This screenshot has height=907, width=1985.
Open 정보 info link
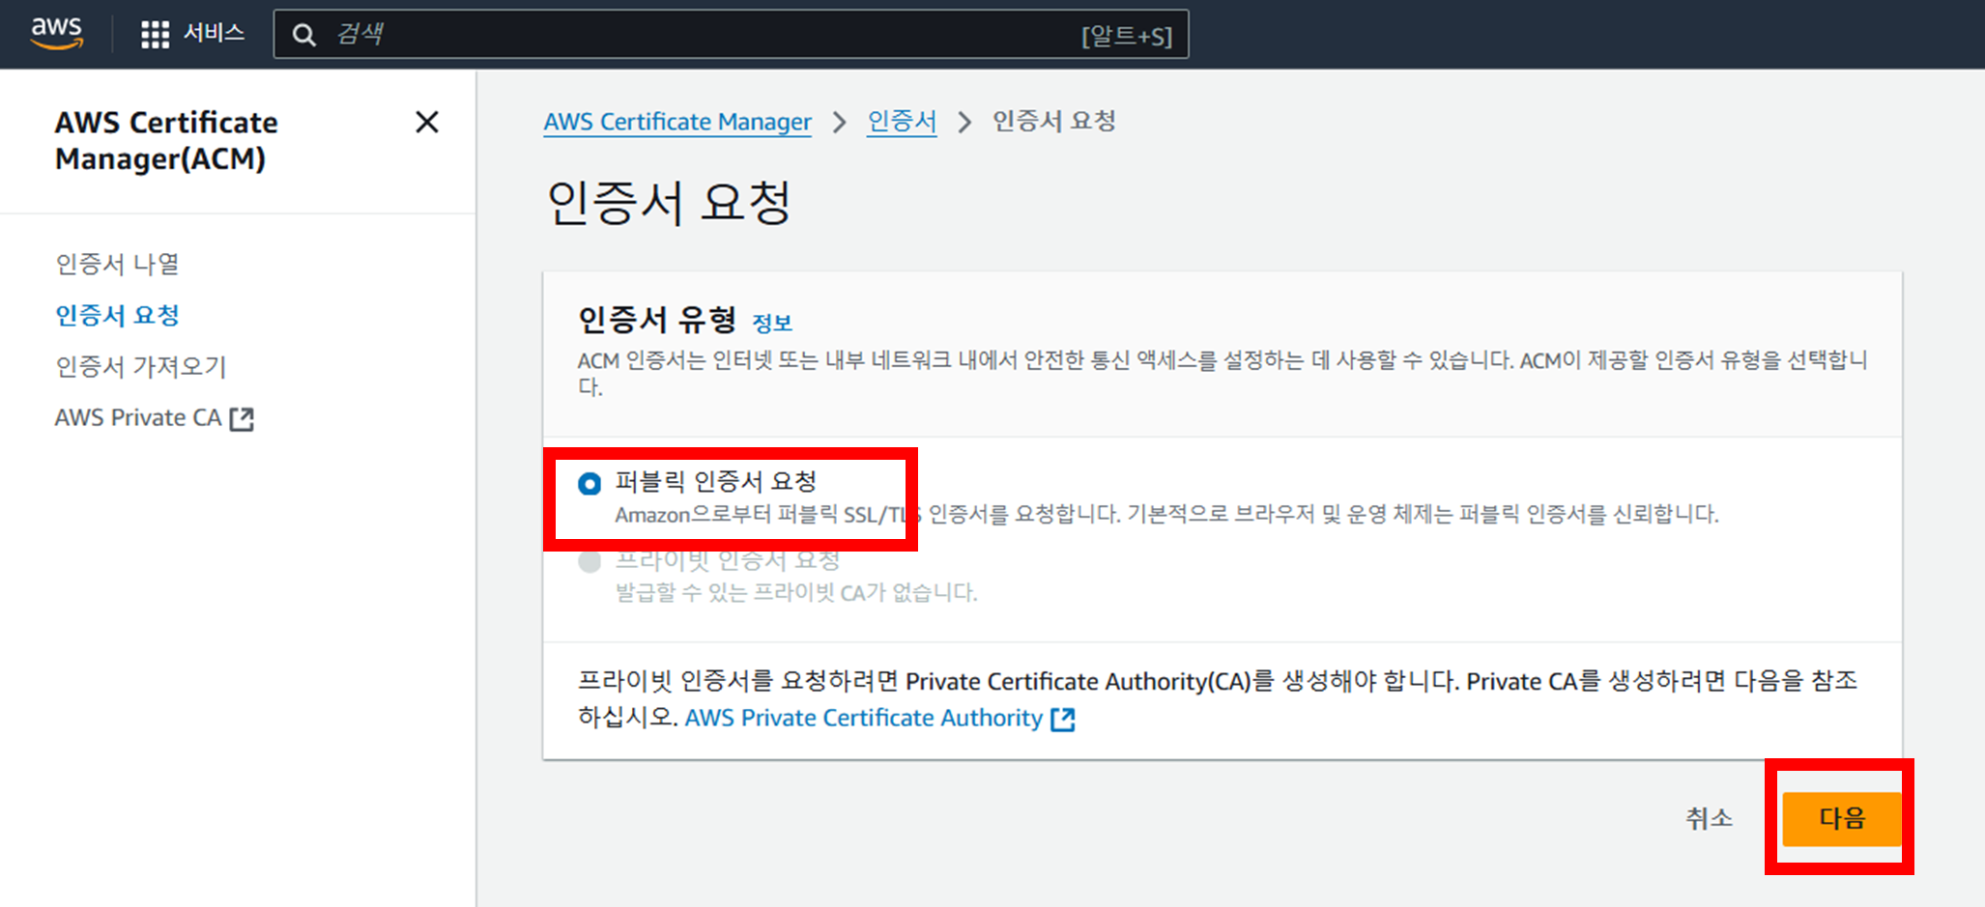point(772,323)
